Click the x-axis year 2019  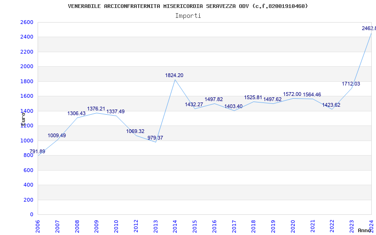pyautogui.click(x=274, y=227)
